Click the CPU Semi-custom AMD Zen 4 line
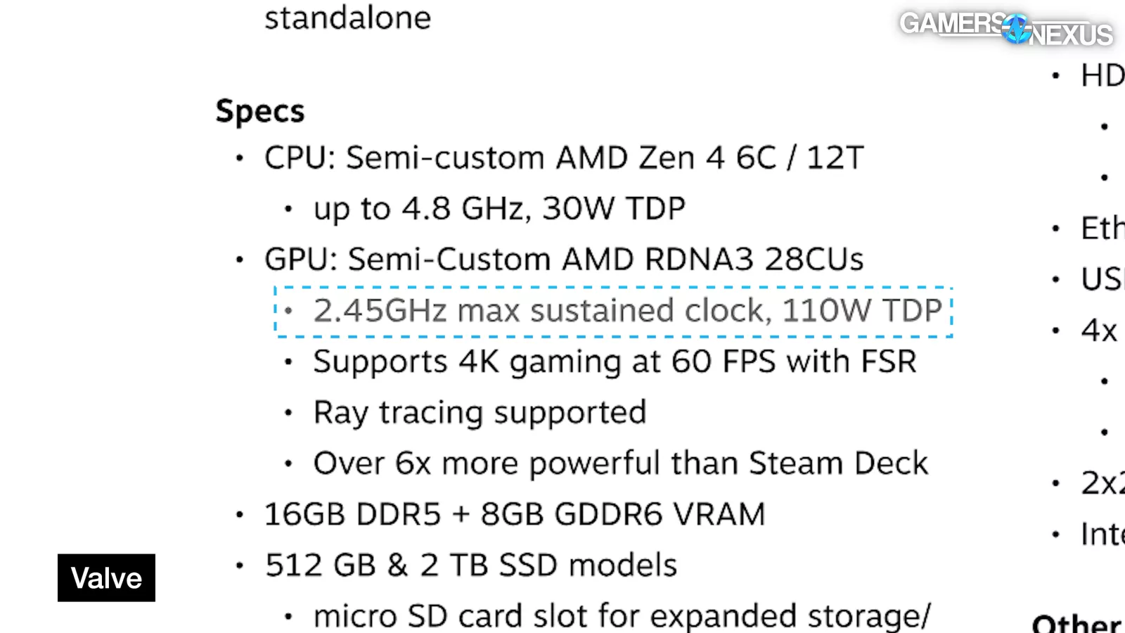 click(x=563, y=158)
